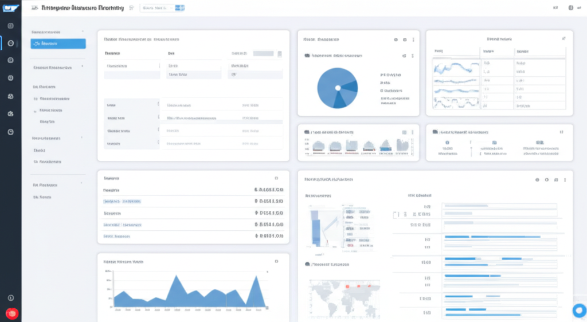This screenshot has width=587, height=322.
Task: Tick the checkbox left of the progress rows
Action: tap(396, 215)
